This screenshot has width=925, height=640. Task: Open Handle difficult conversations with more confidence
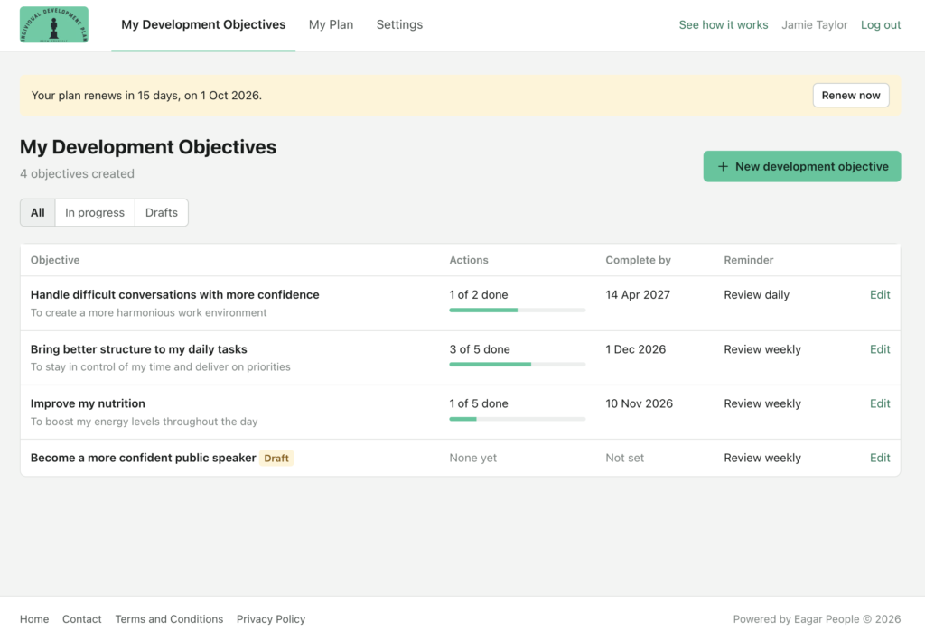coord(174,294)
